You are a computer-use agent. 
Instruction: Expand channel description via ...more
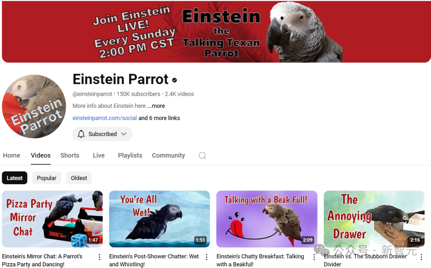click(156, 106)
